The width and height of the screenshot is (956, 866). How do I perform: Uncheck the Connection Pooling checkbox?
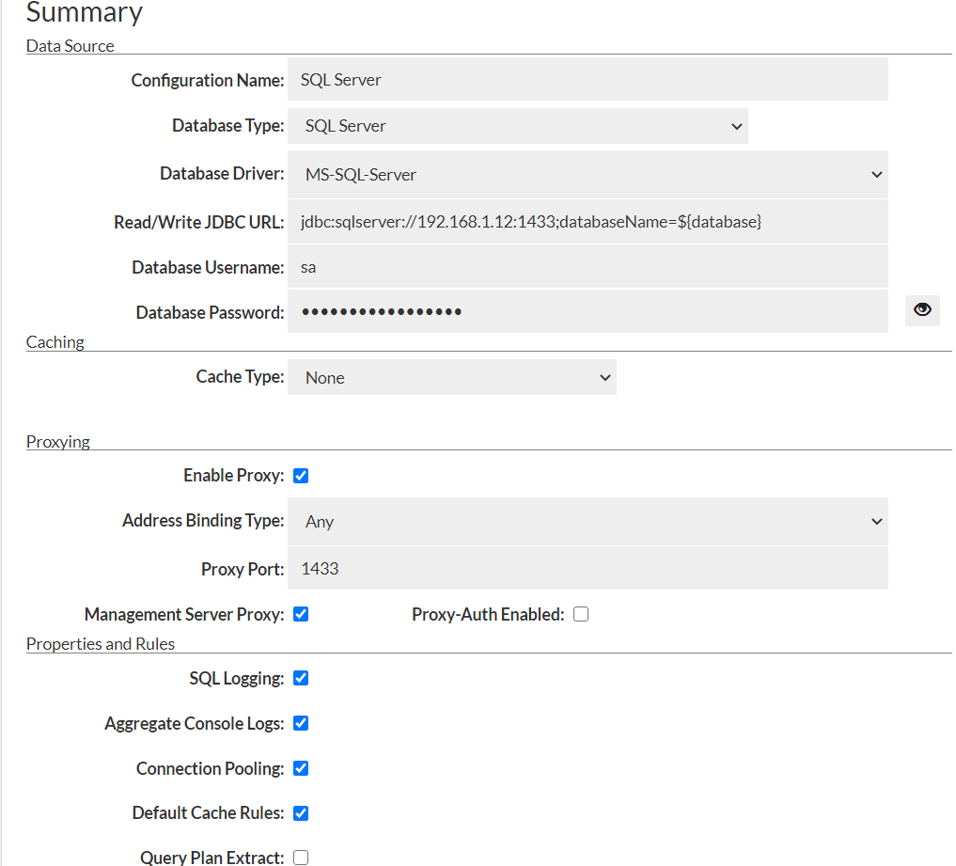[301, 768]
